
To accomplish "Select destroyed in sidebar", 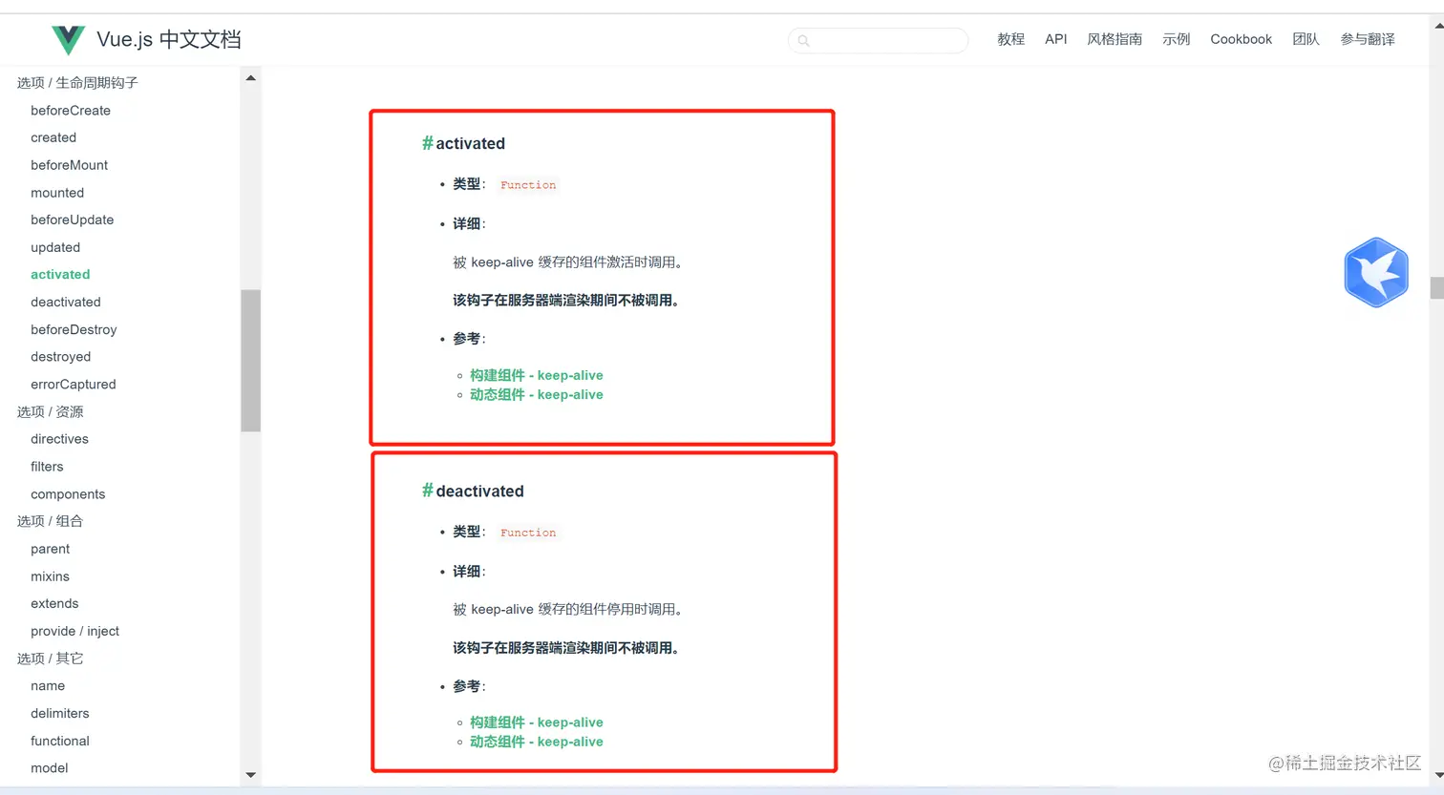I will (60, 357).
